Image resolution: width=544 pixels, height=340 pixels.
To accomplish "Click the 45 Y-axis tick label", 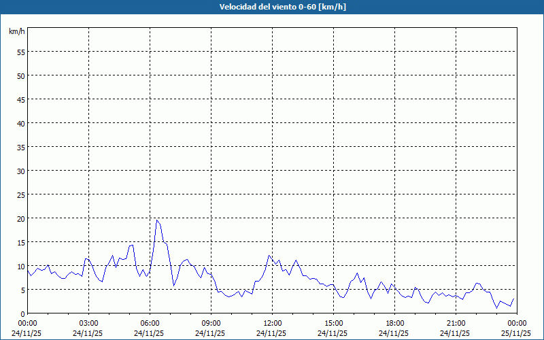I will pos(20,99).
